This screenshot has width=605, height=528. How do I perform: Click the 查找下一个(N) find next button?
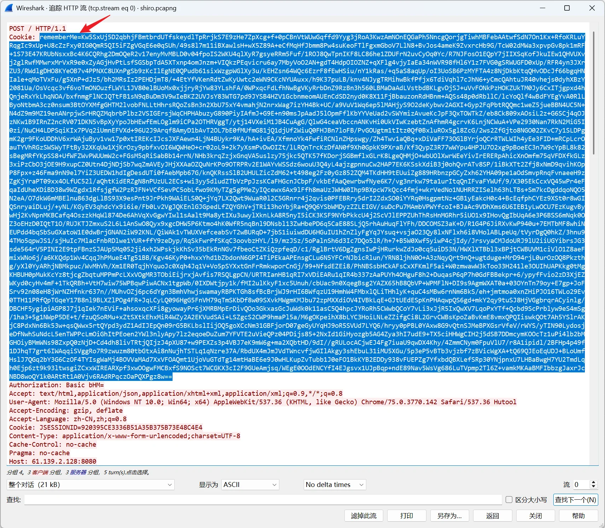575,500
